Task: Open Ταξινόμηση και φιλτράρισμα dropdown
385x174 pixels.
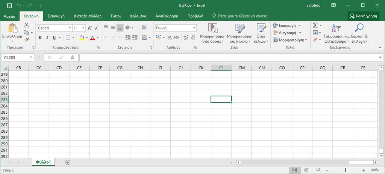Action: coord(336,34)
